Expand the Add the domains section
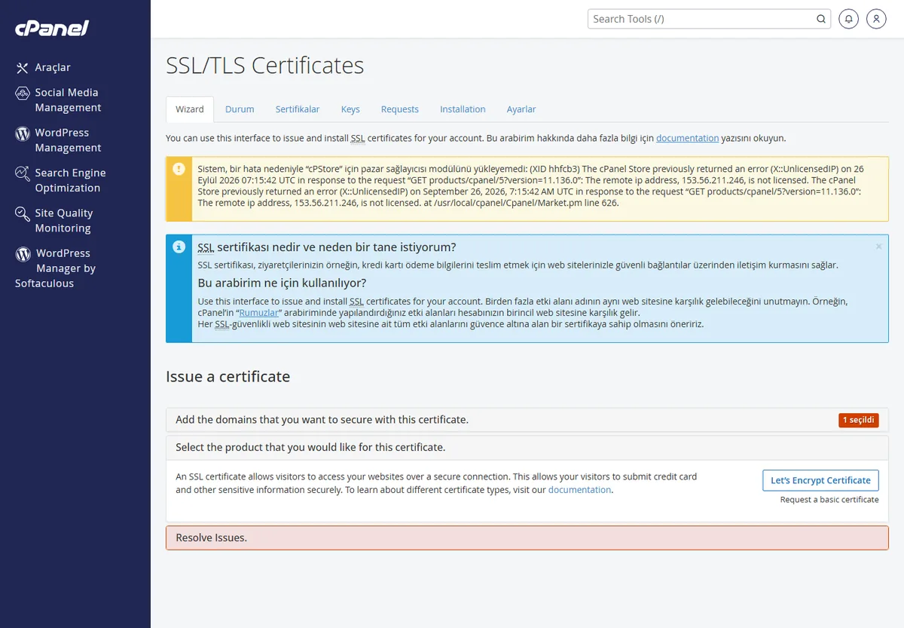Image resolution: width=904 pixels, height=628 pixels. point(527,420)
